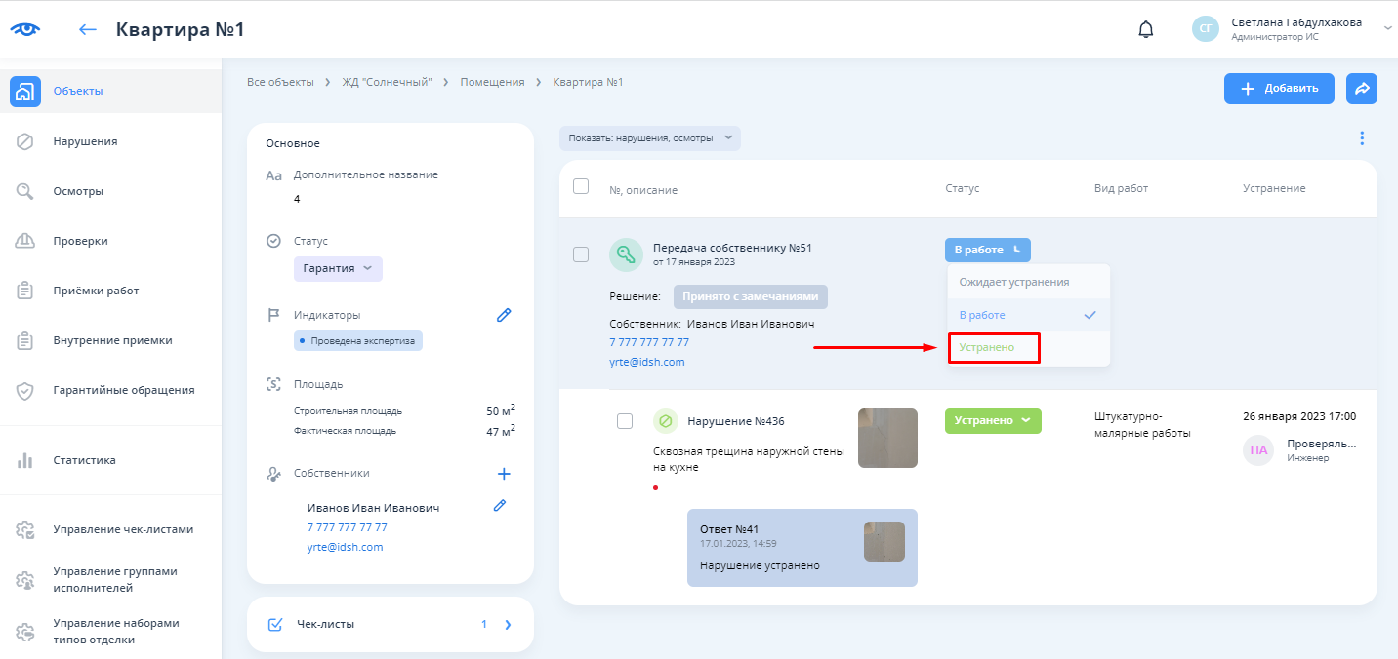Image resolution: width=1398 pixels, height=659 pixels.
Task: Open the Показать: нарушения, осмотры filter
Action: coord(649,138)
